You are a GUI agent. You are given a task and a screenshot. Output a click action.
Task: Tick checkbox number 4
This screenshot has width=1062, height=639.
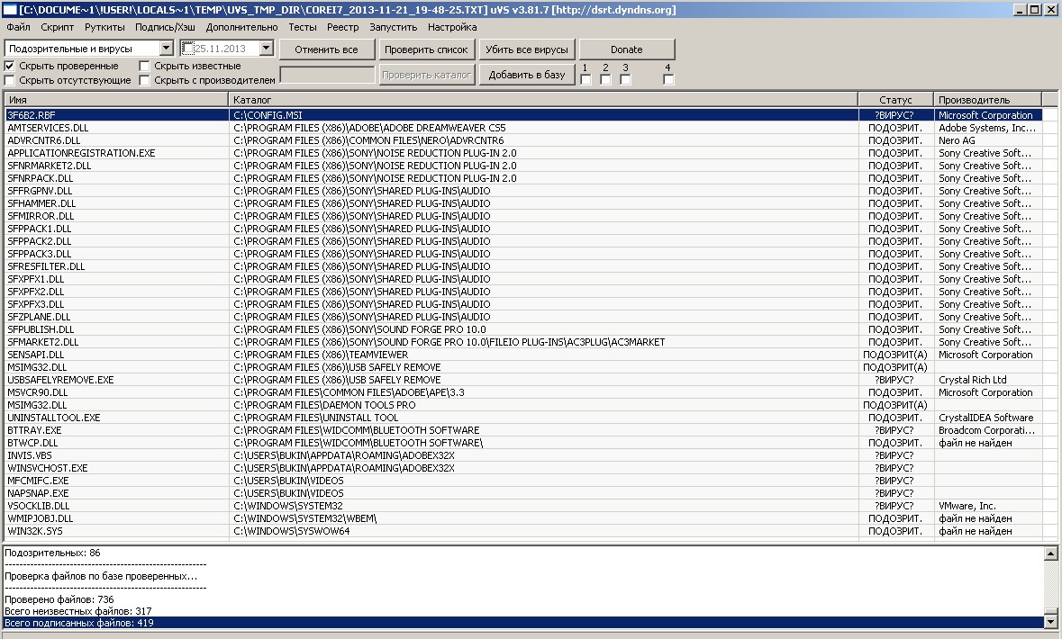(x=668, y=80)
